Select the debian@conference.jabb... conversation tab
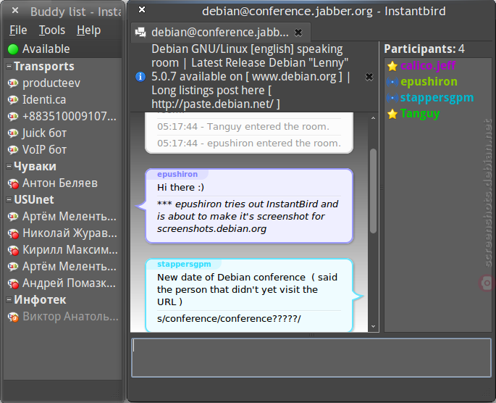This screenshot has width=496, height=403. coord(220,33)
